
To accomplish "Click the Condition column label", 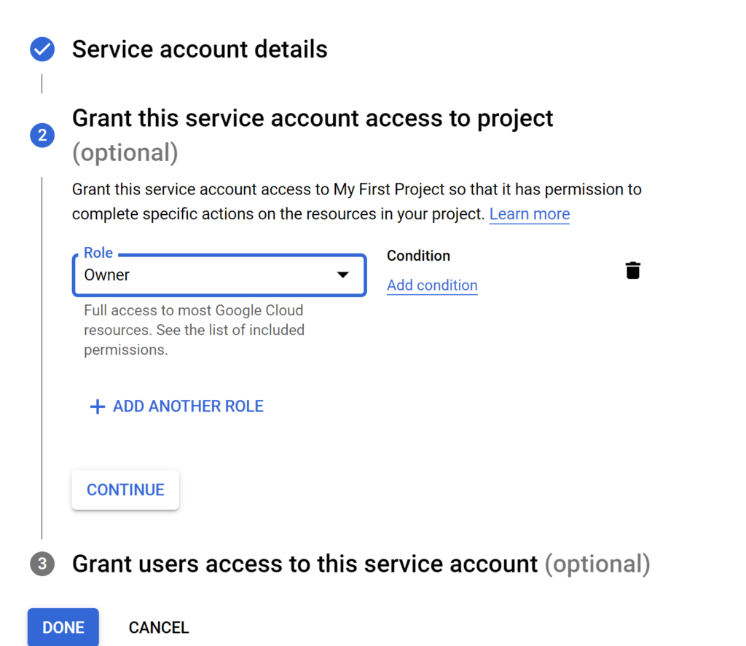I will (x=418, y=256).
